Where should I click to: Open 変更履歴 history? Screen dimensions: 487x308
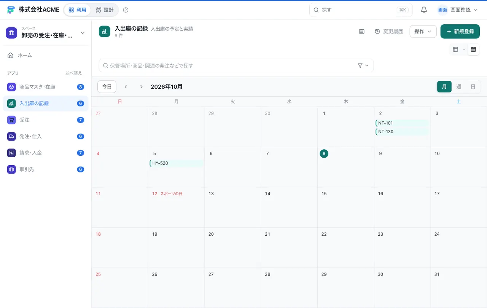coord(389,32)
